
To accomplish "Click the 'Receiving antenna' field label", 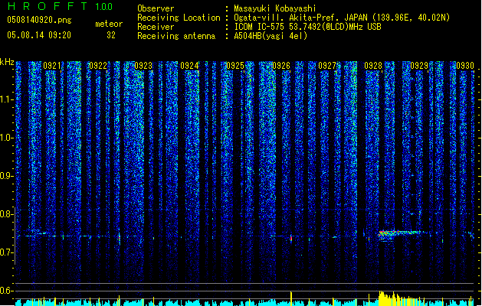I will coord(176,36).
